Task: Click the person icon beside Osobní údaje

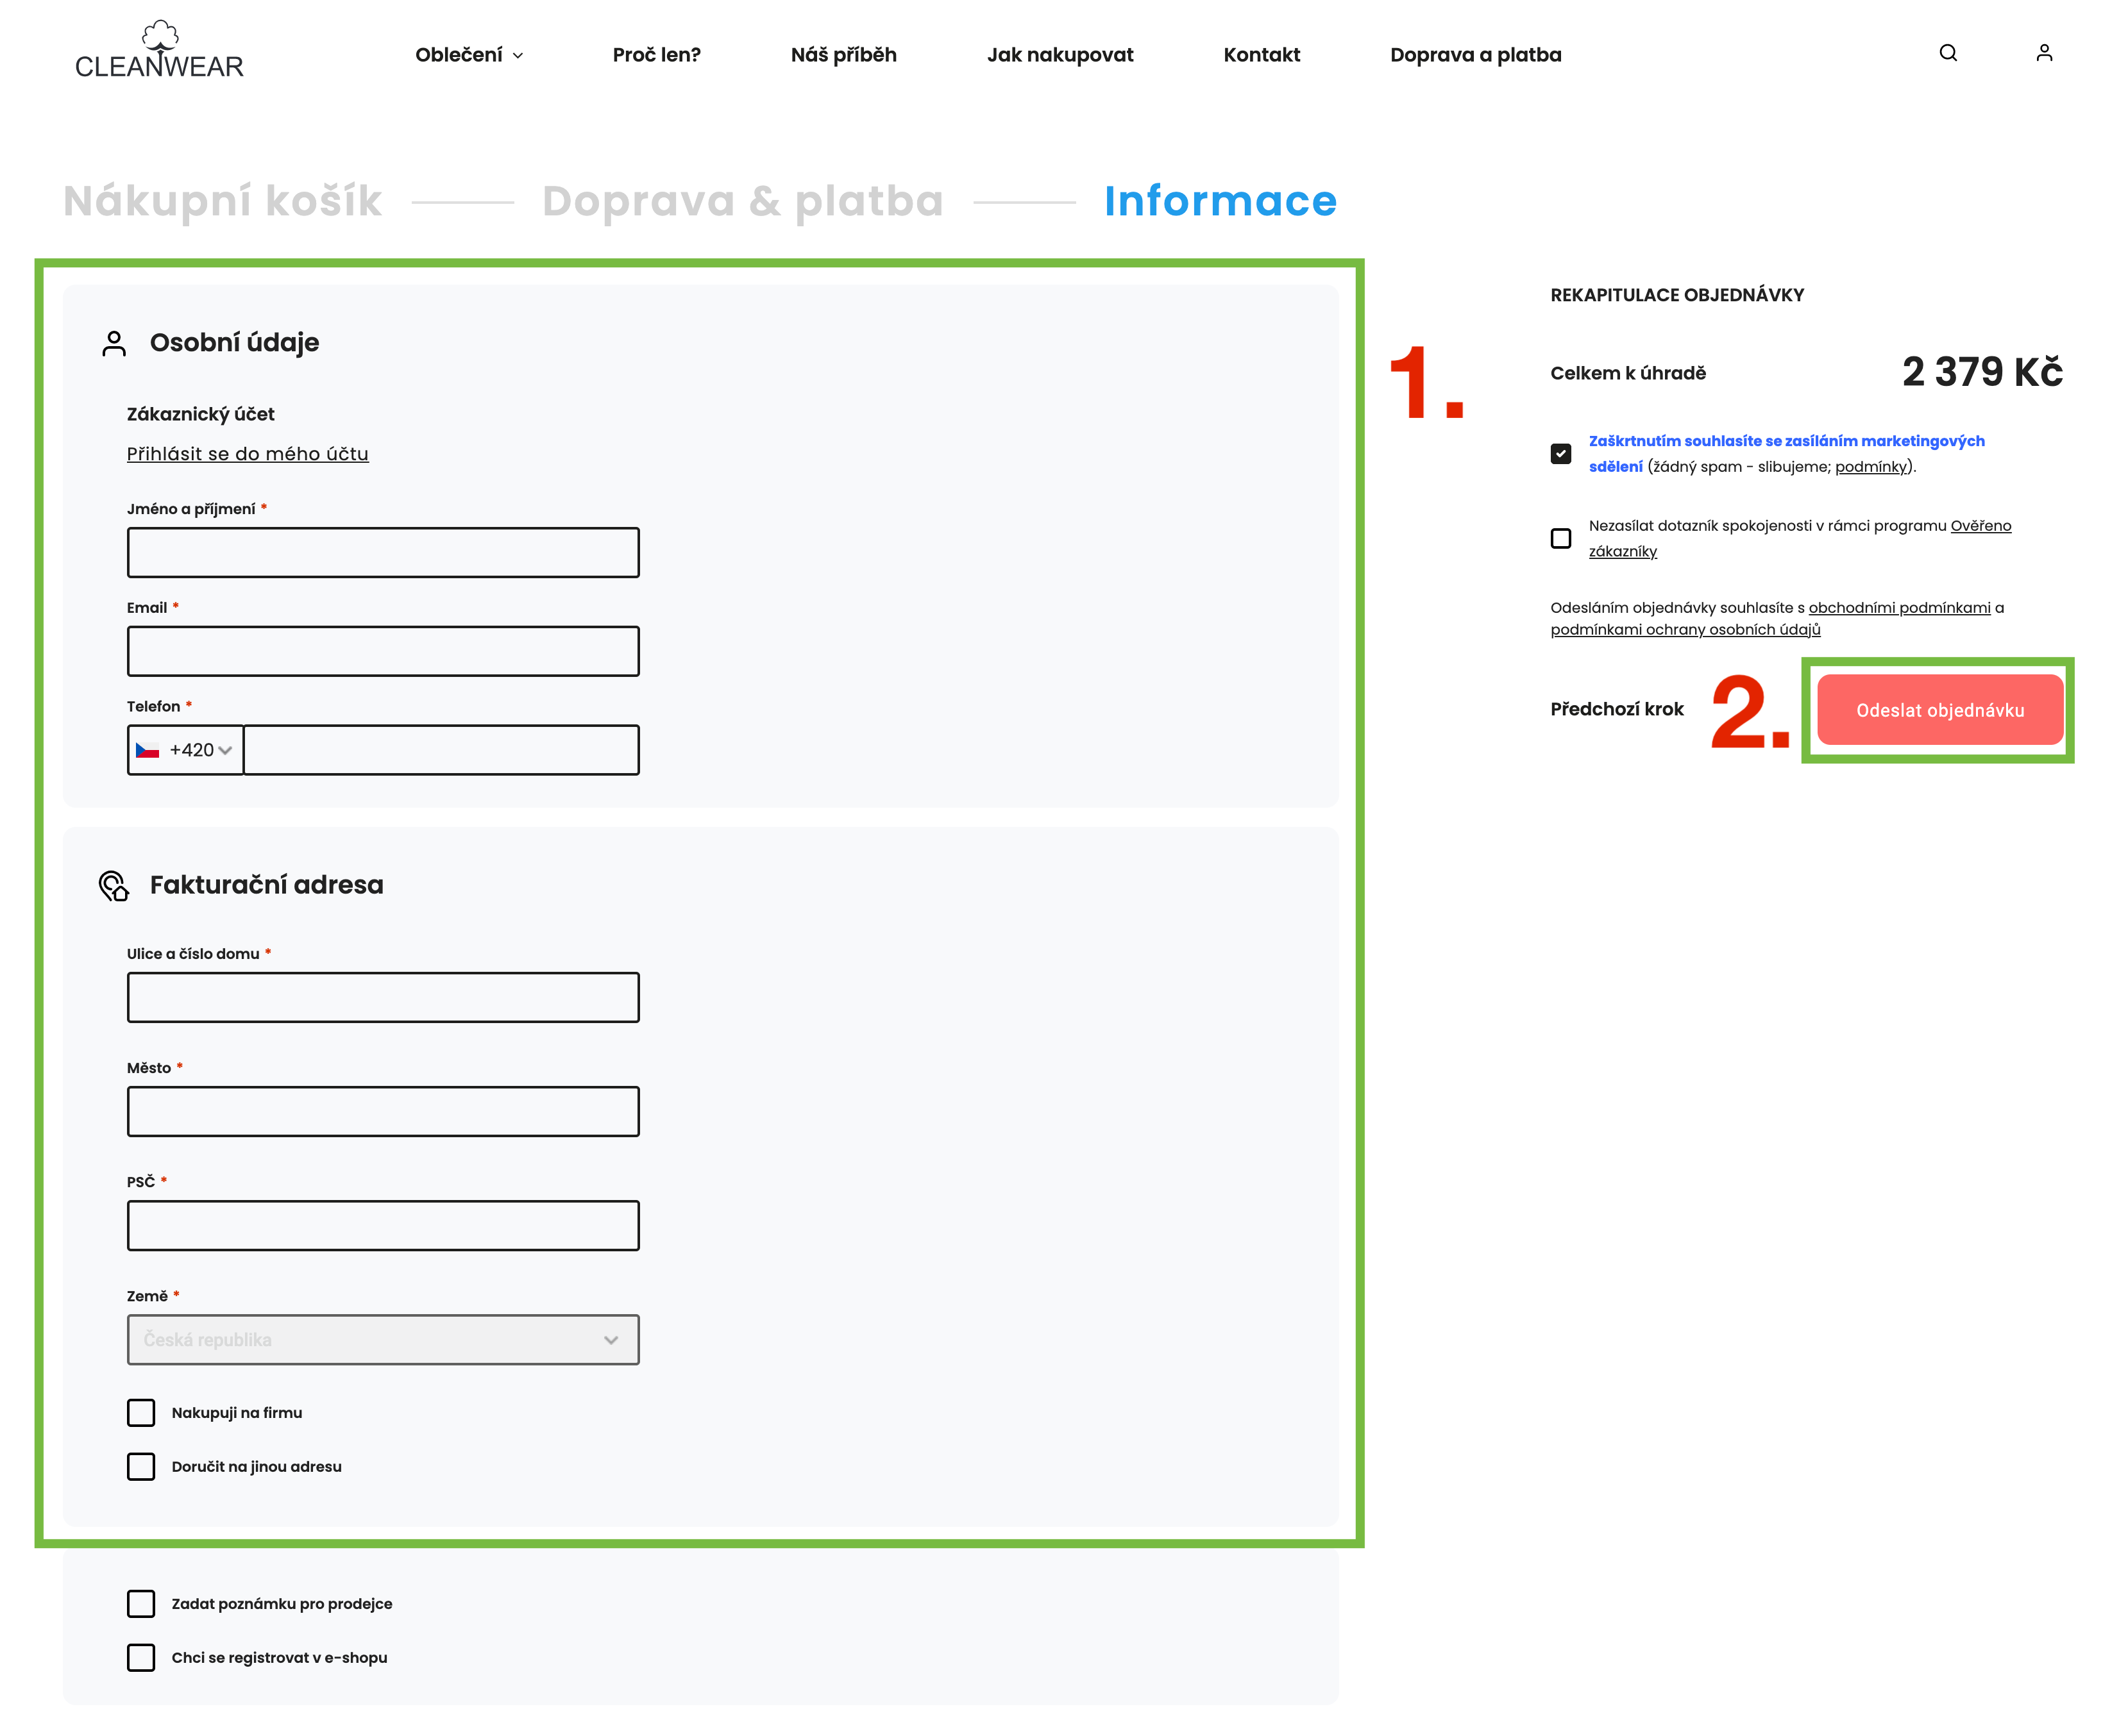Action: click(x=114, y=344)
